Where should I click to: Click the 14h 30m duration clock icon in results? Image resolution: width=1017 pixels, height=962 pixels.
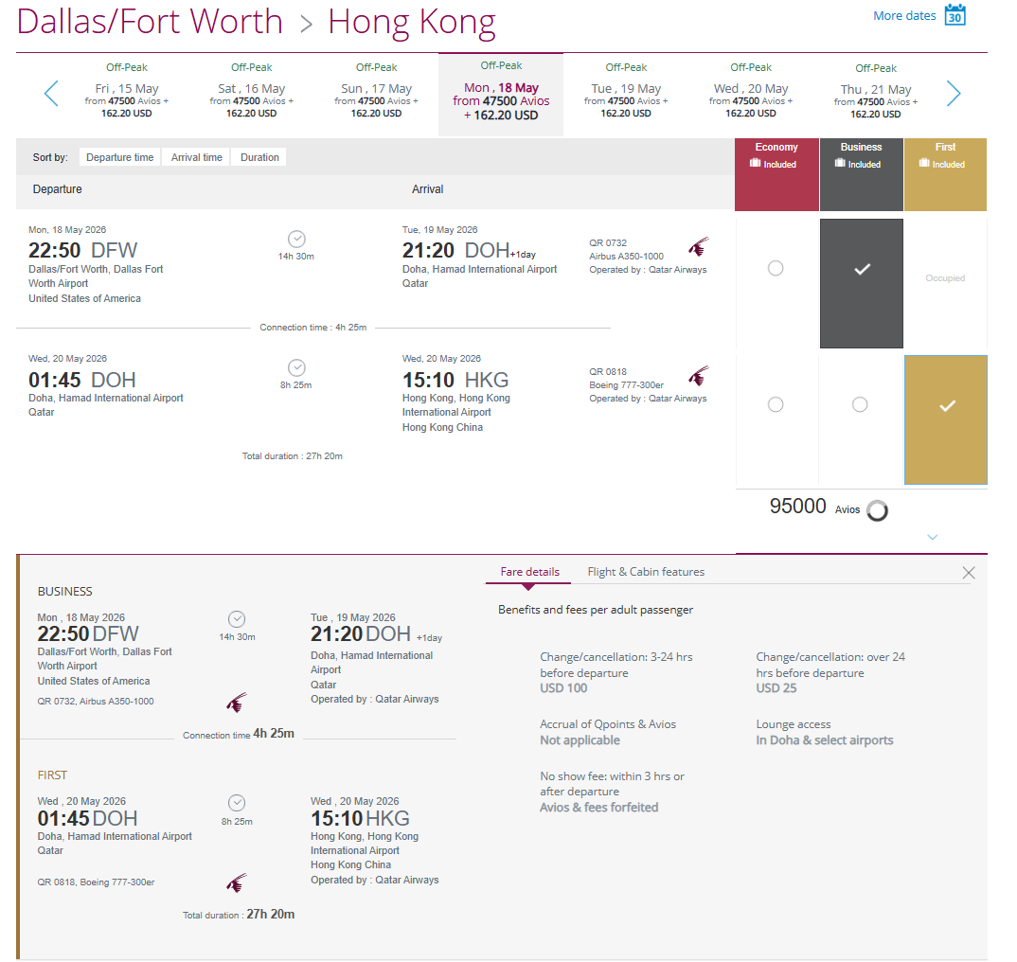pyautogui.click(x=296, y=239)
